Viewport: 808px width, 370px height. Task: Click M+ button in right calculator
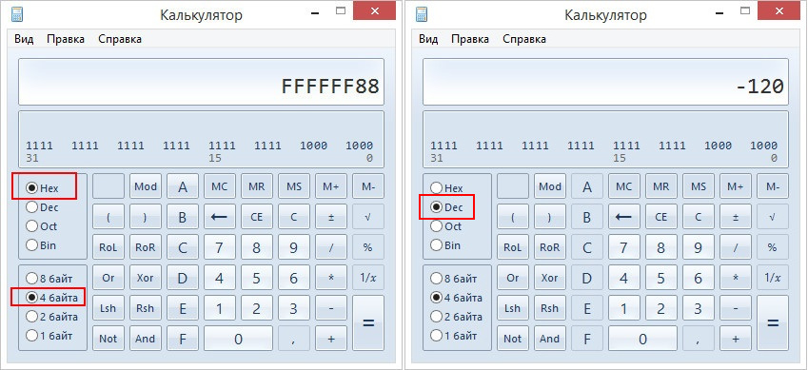click(x=736, y=186)
